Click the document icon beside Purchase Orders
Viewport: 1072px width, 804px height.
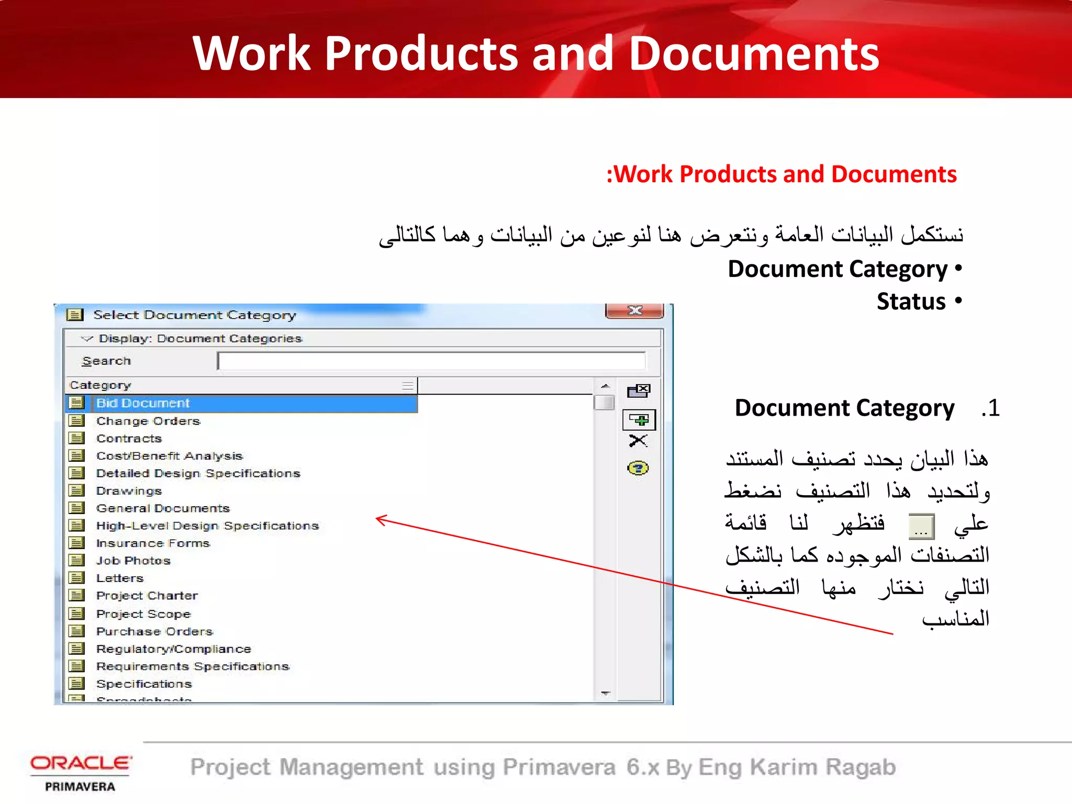point(76,631)
